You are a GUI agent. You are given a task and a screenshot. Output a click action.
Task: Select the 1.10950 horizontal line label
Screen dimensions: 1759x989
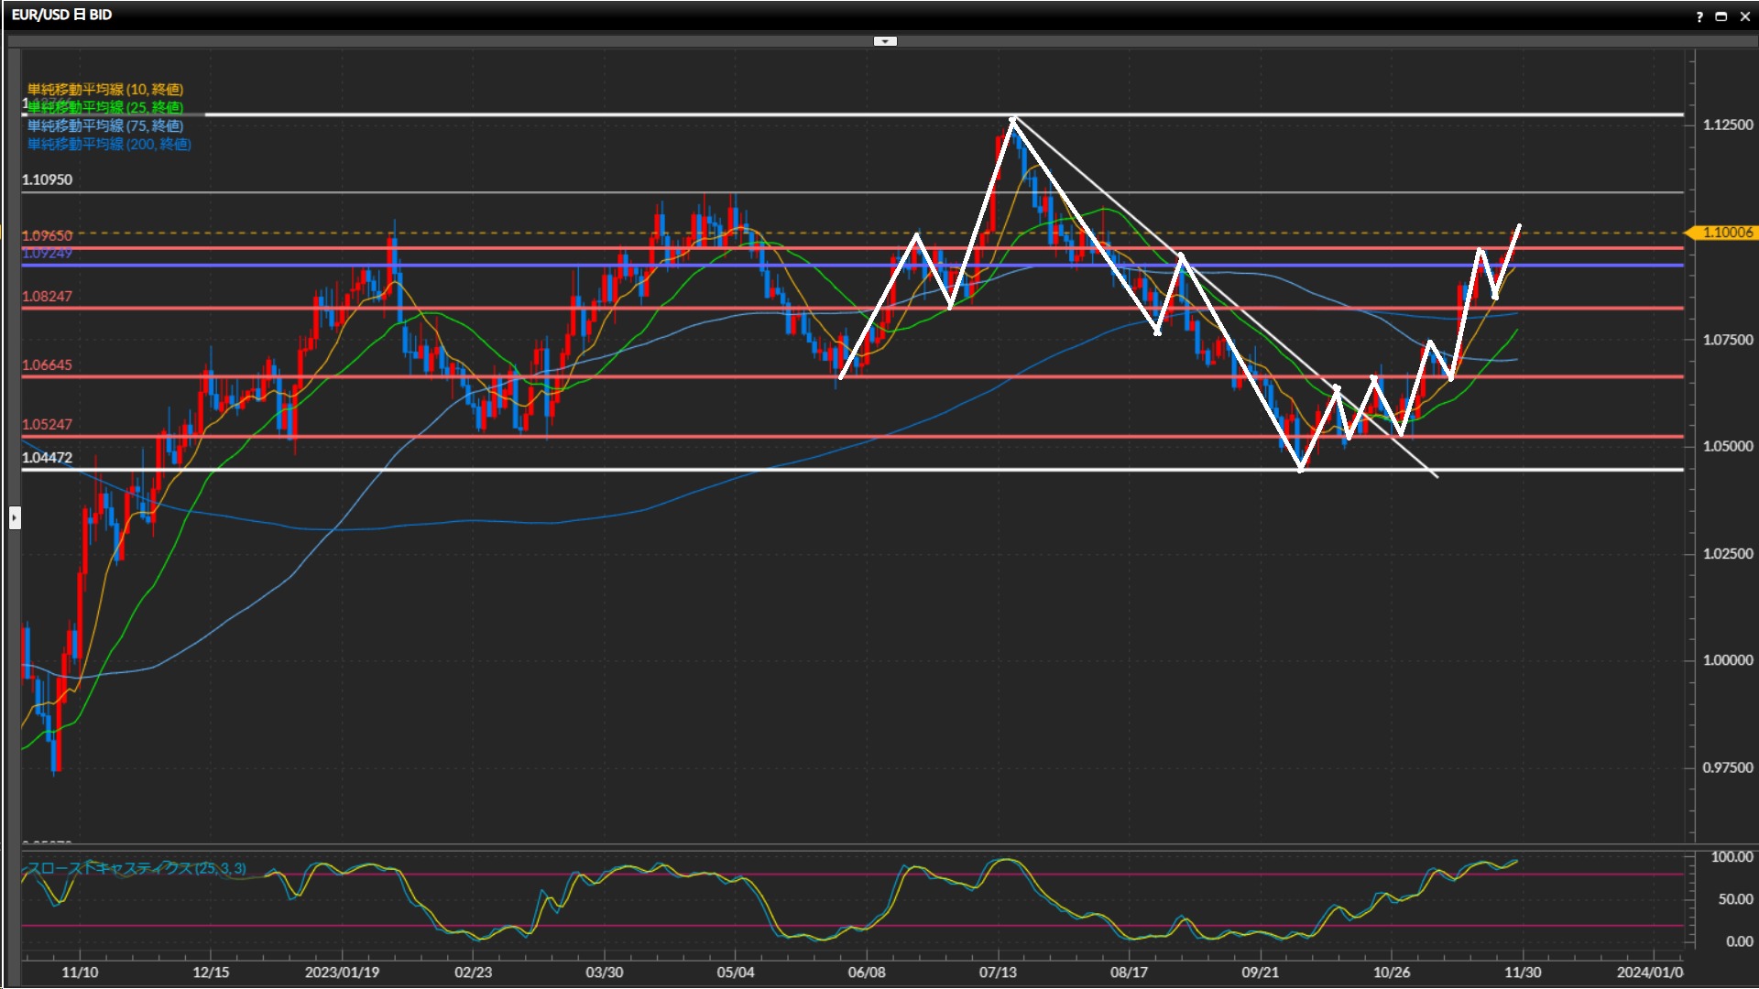pyautogui.click(x=47, y=179)
